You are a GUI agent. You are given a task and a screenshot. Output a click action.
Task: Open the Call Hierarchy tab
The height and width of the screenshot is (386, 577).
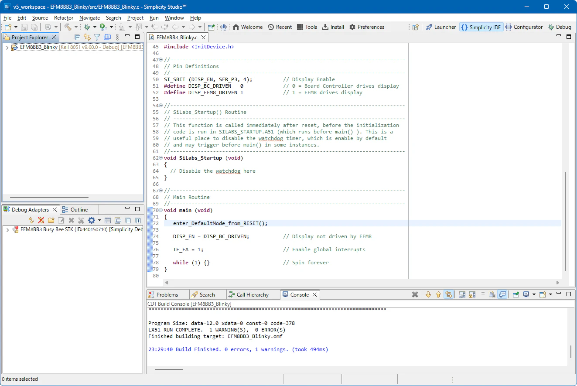[249, 295]
